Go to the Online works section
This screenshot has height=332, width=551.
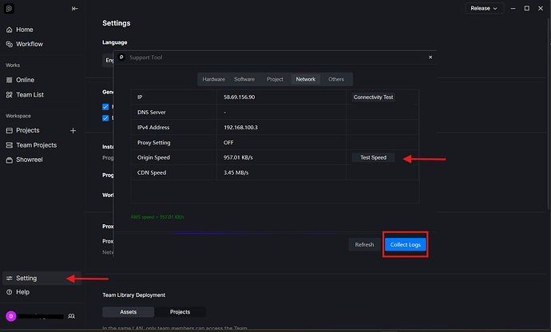[26, 80]
